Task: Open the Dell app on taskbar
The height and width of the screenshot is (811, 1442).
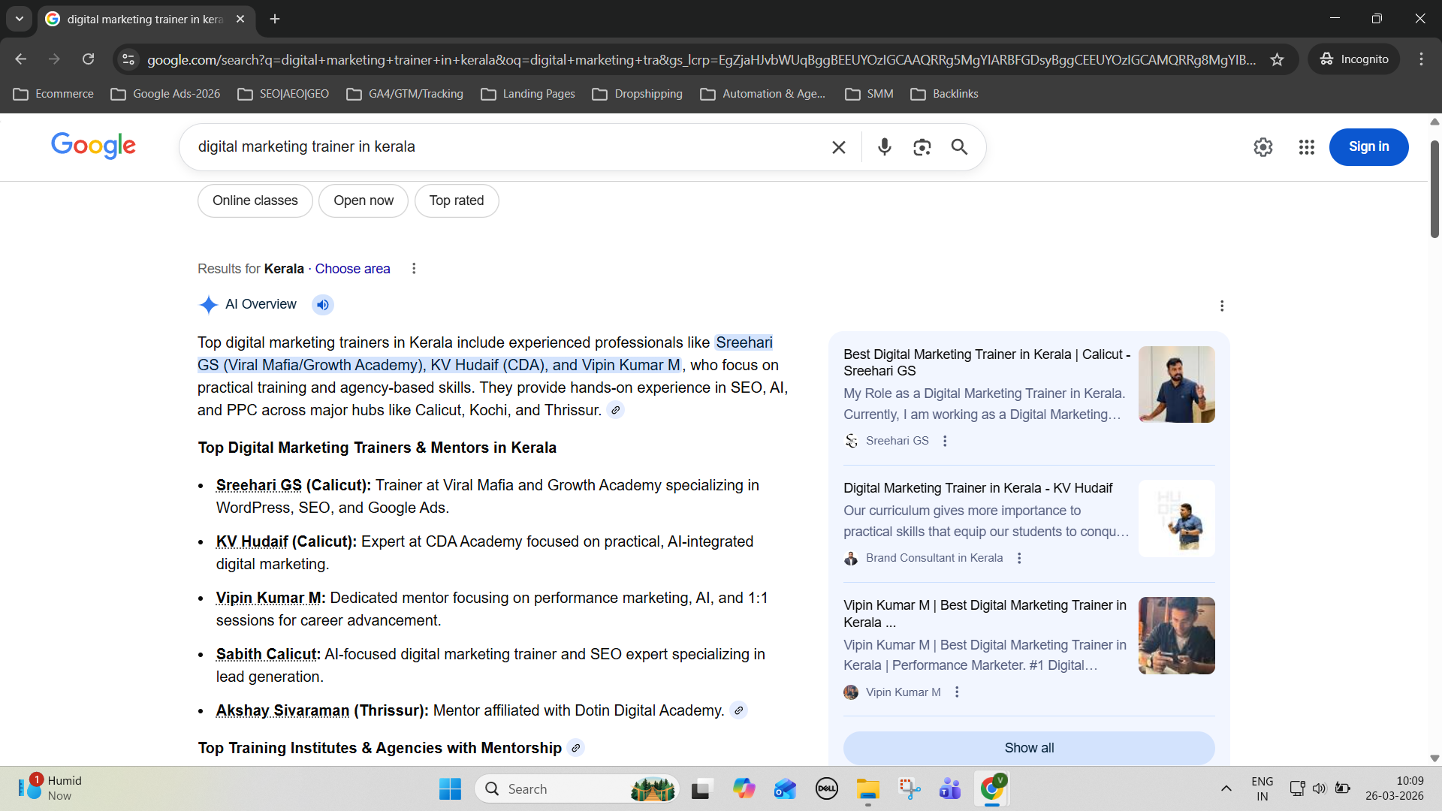Action: (x=827, y=789)
